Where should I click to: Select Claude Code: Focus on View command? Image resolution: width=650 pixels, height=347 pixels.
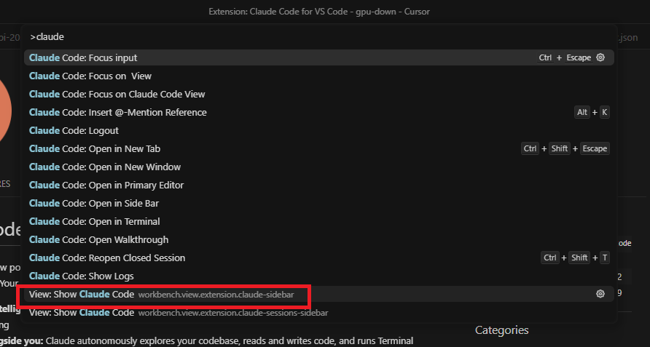pyautogui.click(x=318, y=76)
